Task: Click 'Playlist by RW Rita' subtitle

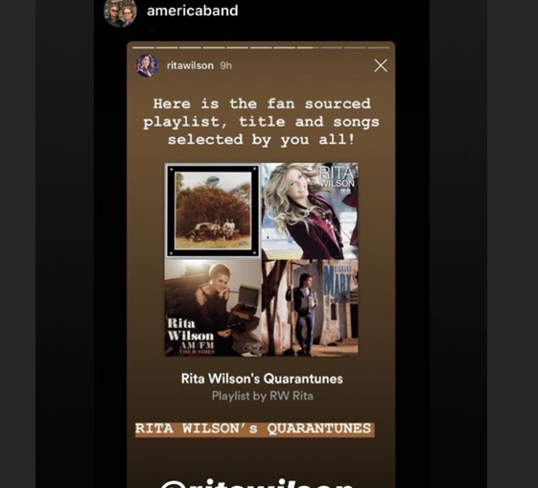Action: click(262, 396)
